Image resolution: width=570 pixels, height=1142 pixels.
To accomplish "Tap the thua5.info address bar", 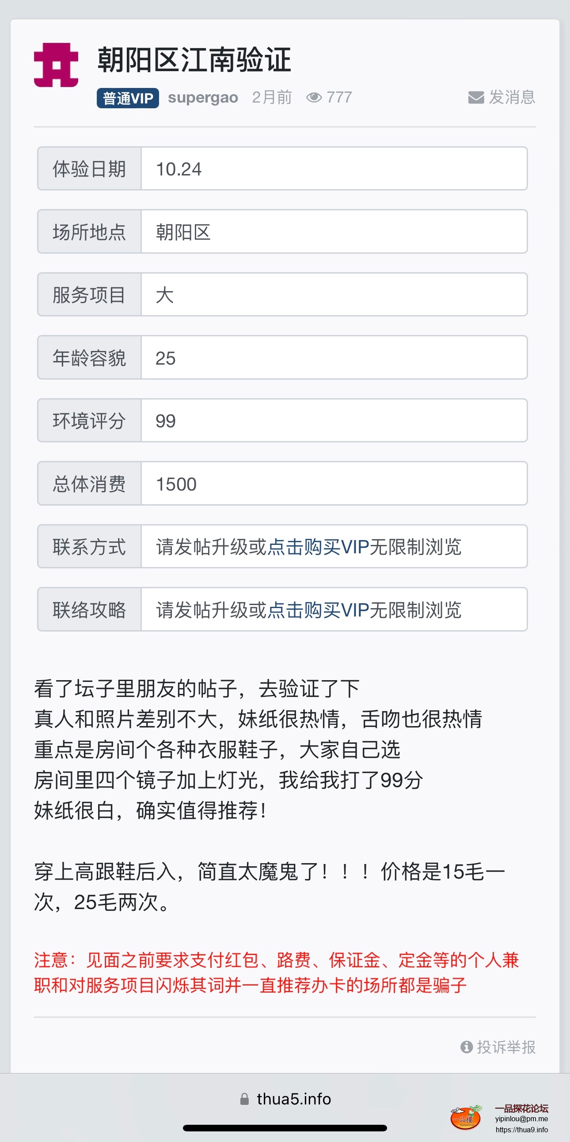I will click(293, 1099).
